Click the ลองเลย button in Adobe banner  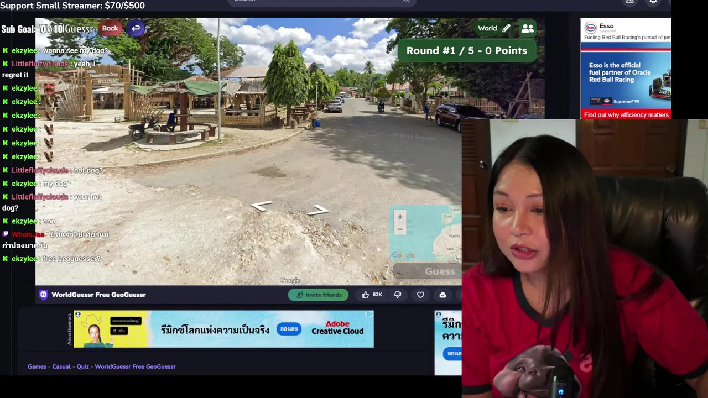coord(289,329)
